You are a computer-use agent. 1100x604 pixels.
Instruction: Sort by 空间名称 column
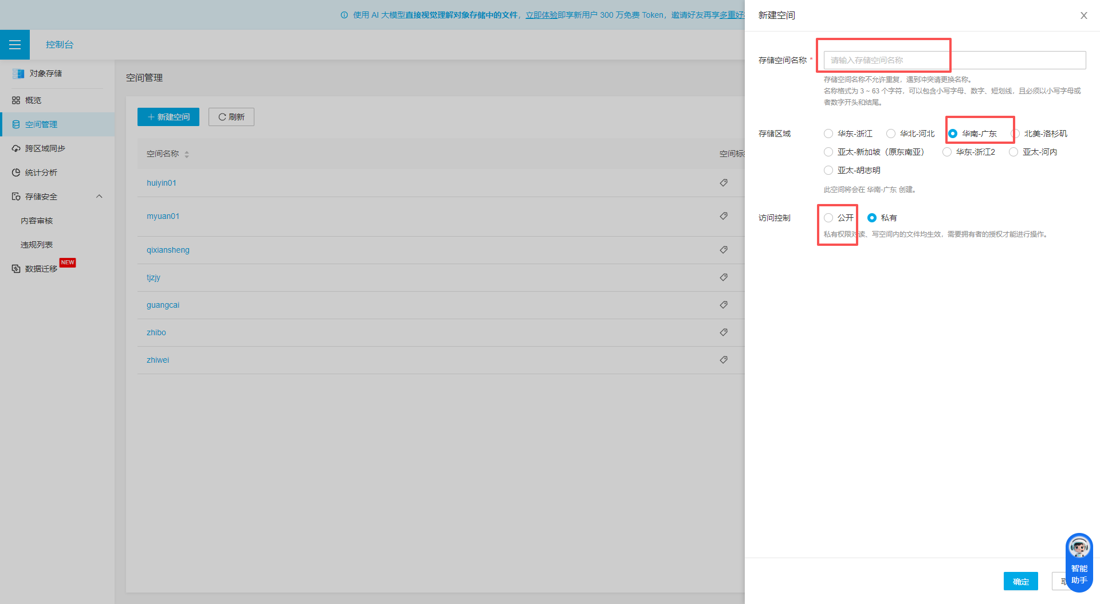pos(187,154)
